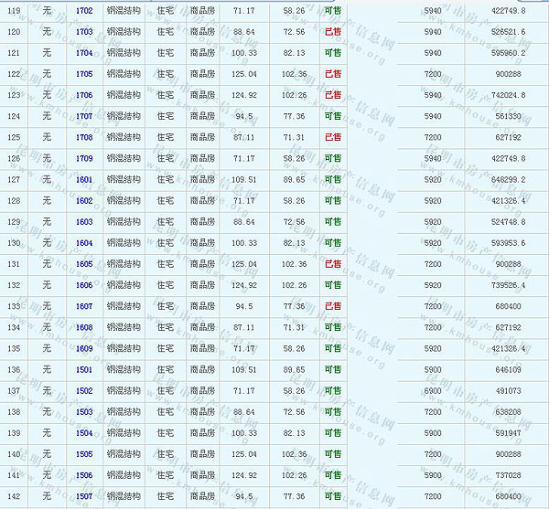This screenshot has width=549, height=509.
Task: Open unit 1708 link
Action: pyautogui.click(x=84, y=137)
